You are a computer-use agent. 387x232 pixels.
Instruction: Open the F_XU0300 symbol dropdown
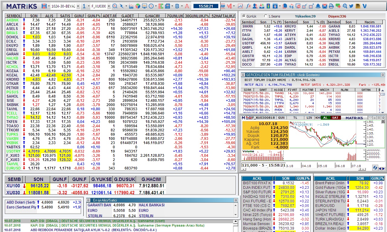click(109, 6)
